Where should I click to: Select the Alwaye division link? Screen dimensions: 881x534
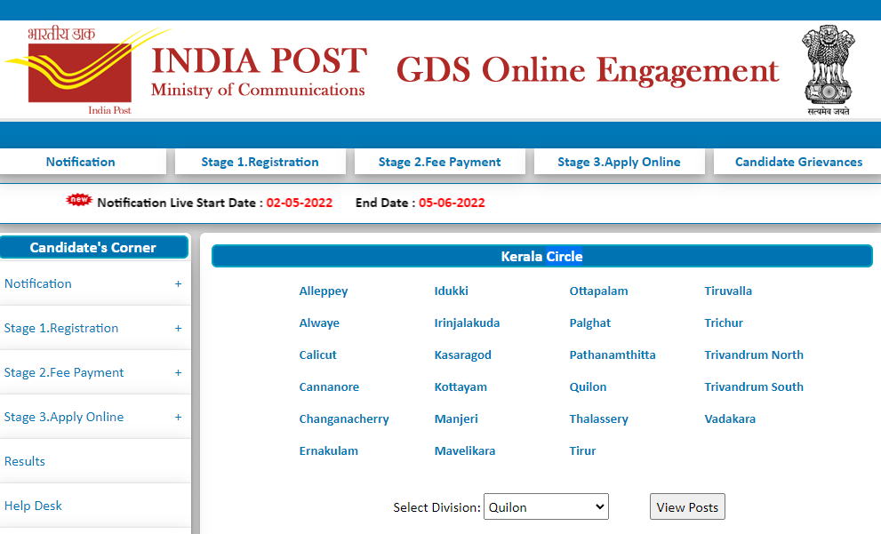[x=319, y=323]
